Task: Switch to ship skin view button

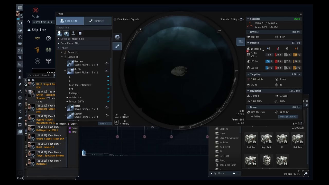Action: [x=117, y=37]
